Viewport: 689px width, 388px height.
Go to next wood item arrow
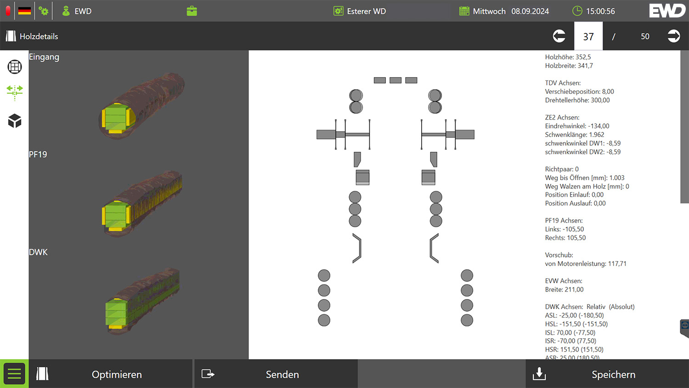(x=673, y=36)
